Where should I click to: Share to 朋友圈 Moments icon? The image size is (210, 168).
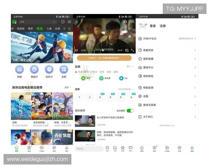pyautogui.click(x=101, y=78)
